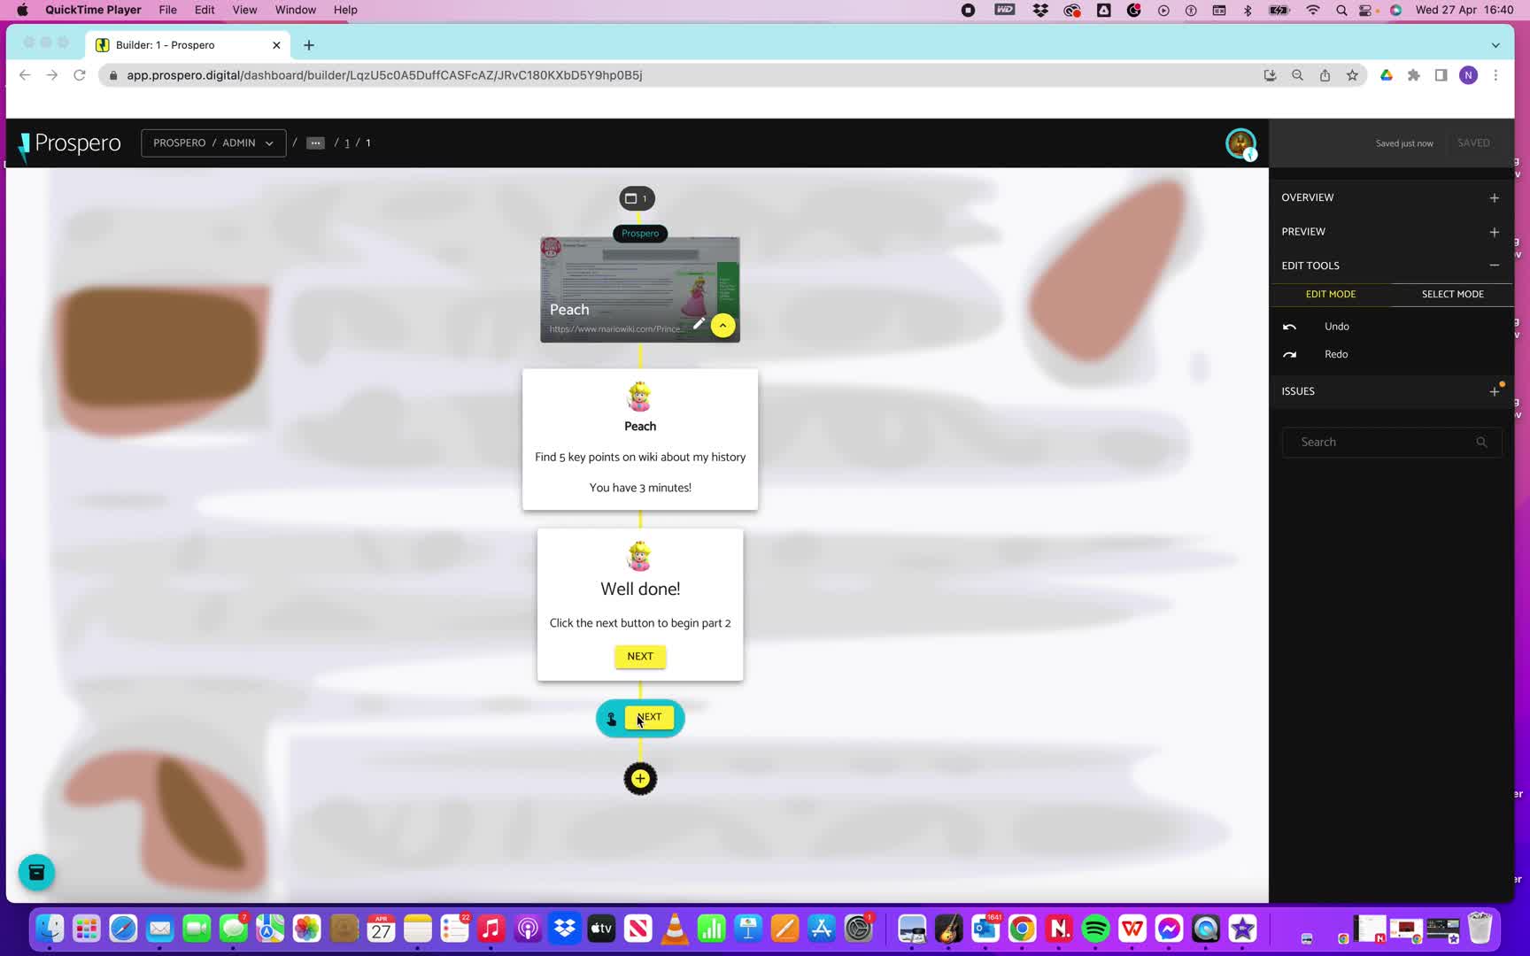Open the Window menu
This screenshot has width=1530, height=956.
296,10
